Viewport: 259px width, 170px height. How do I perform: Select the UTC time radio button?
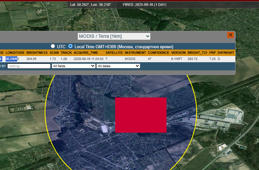(53, 46)
